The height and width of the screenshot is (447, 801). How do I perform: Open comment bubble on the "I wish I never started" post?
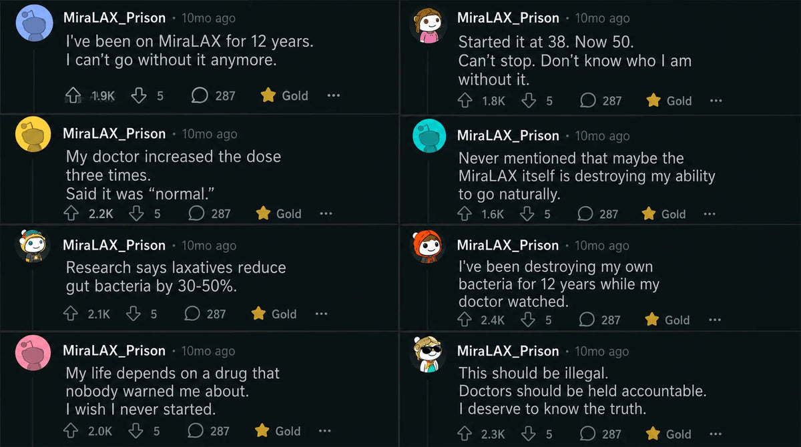(196, 431)
